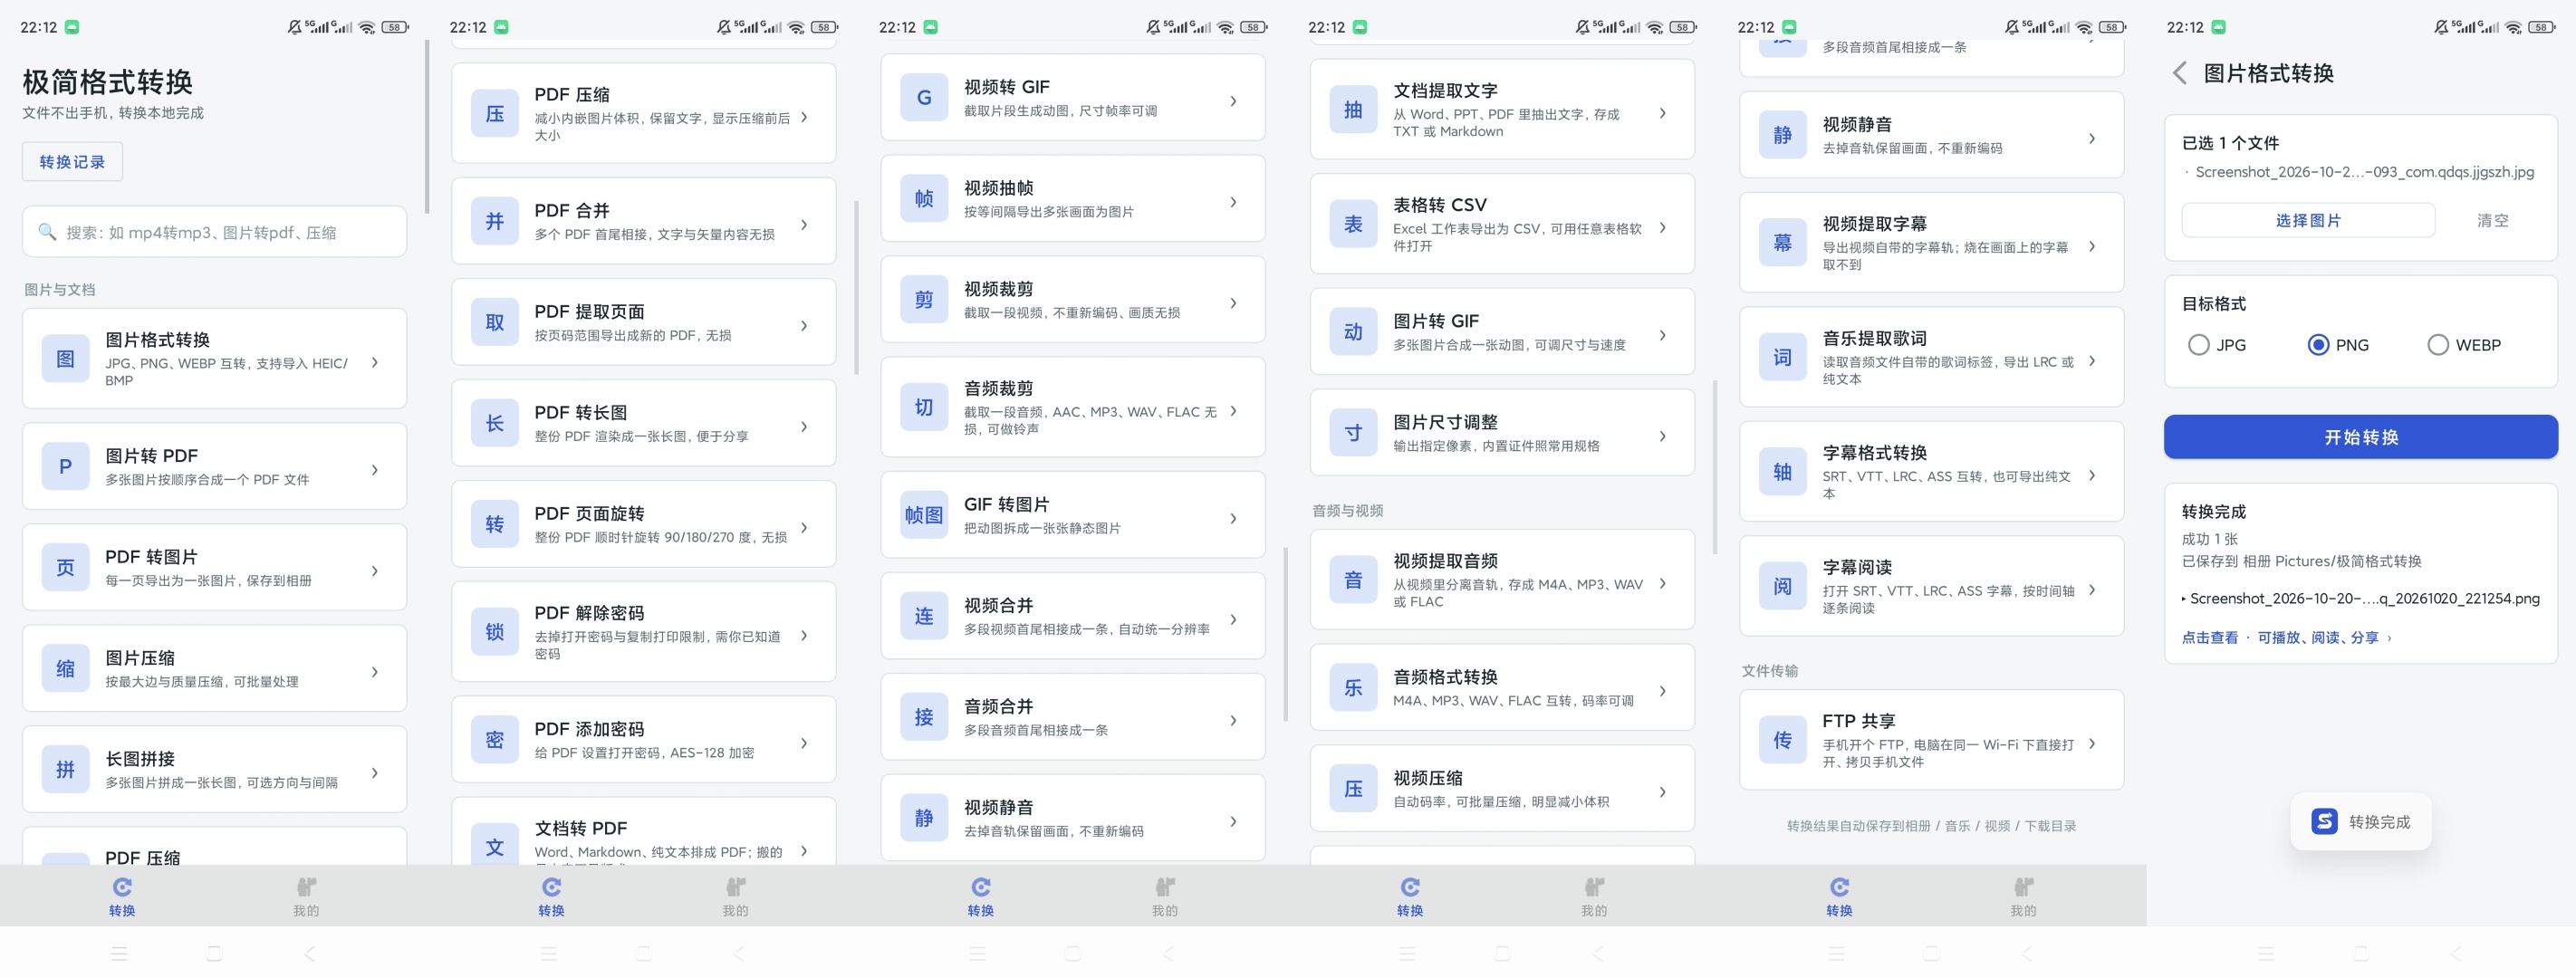2576x978 pixels.
Task: Open the 可播放、阅读、分享 link
Action: [2324, 638]
